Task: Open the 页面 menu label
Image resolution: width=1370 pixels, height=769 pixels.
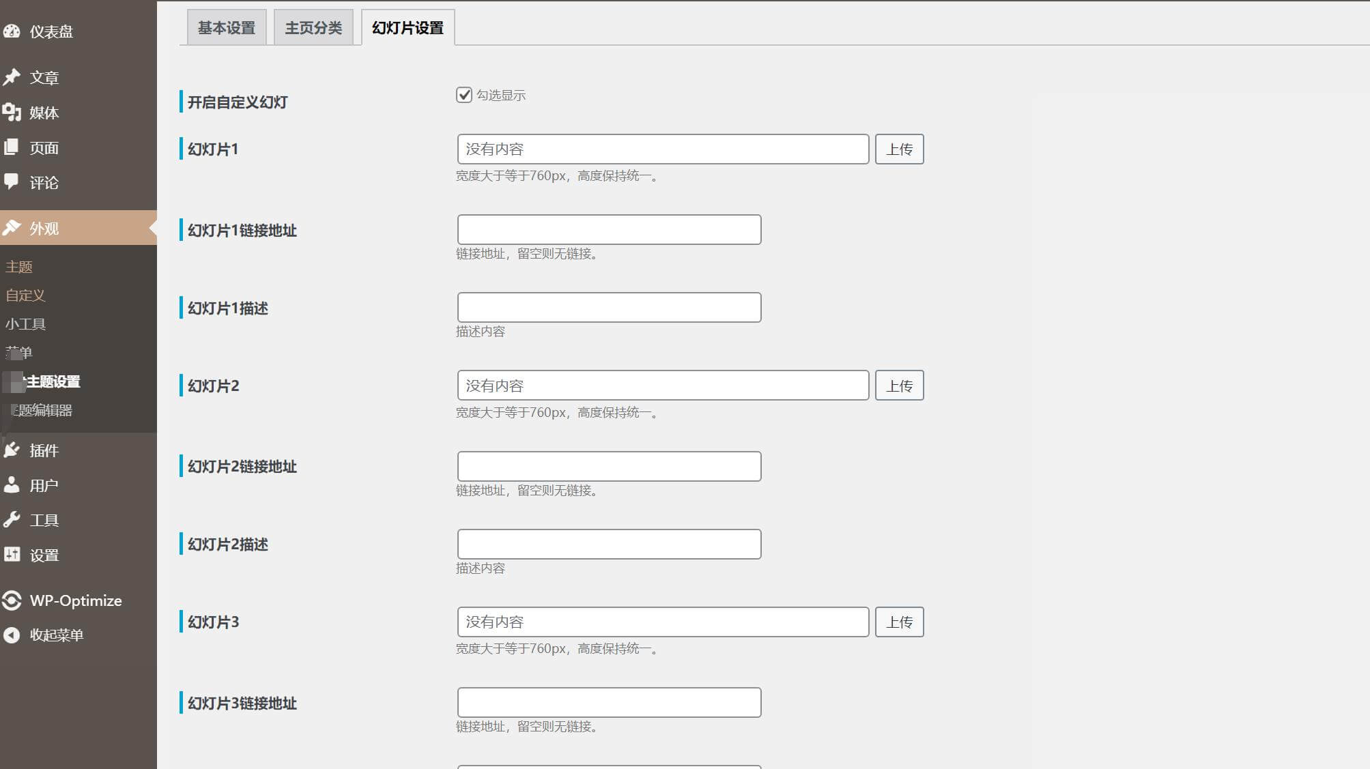Action: pos(44,148)
